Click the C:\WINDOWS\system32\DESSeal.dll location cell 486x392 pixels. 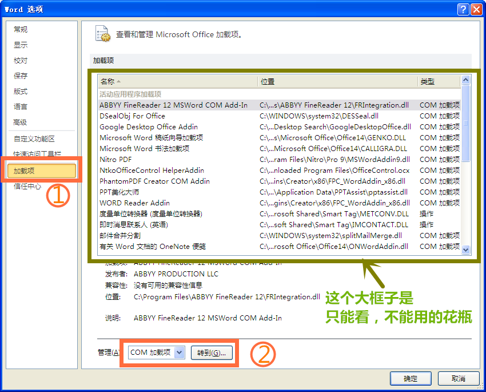(x=319, y=116)
